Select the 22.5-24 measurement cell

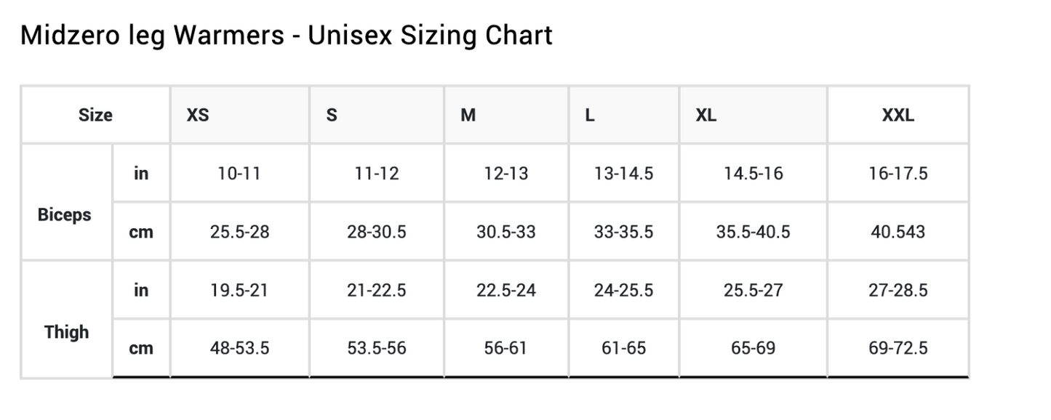[506, 290]
